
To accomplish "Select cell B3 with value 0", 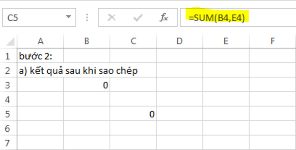I will (x=87, y=85).
